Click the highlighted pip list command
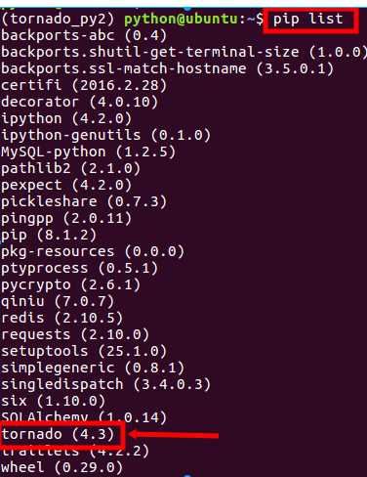 (307, 20)
